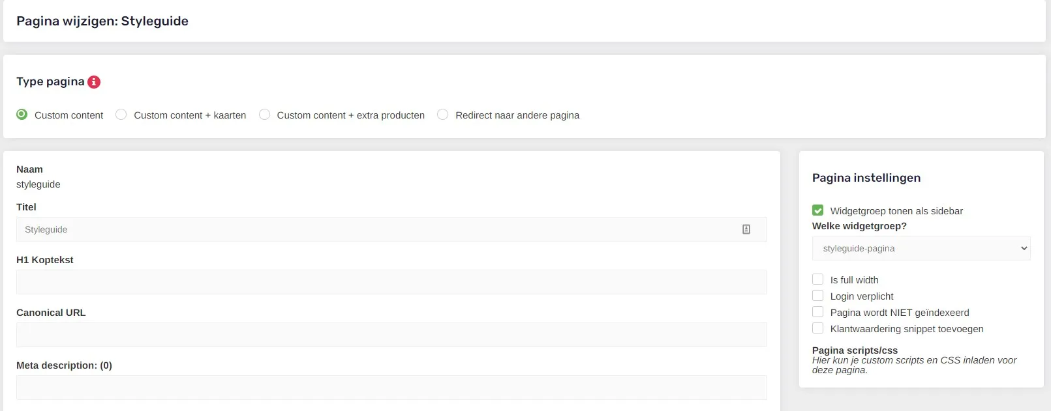1051x411 pixels.
Task: Click the Canonical URL label
Action: (x=51, y=313)
